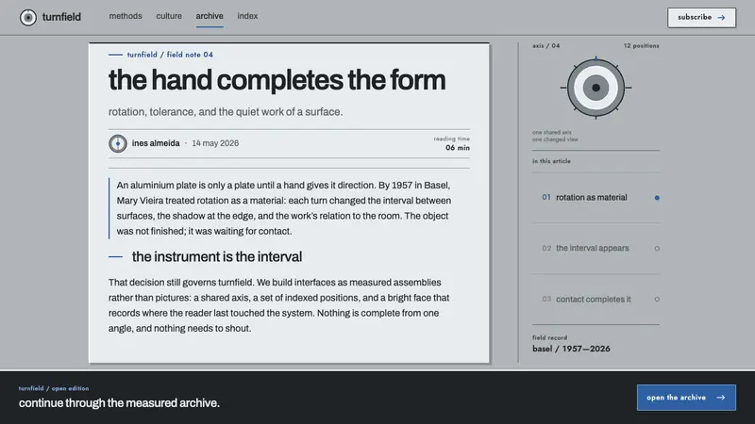This screenshot has width=755, height=424.
Task: Click the turnfield wordmark in header
Action: click(x=61, y=17)
